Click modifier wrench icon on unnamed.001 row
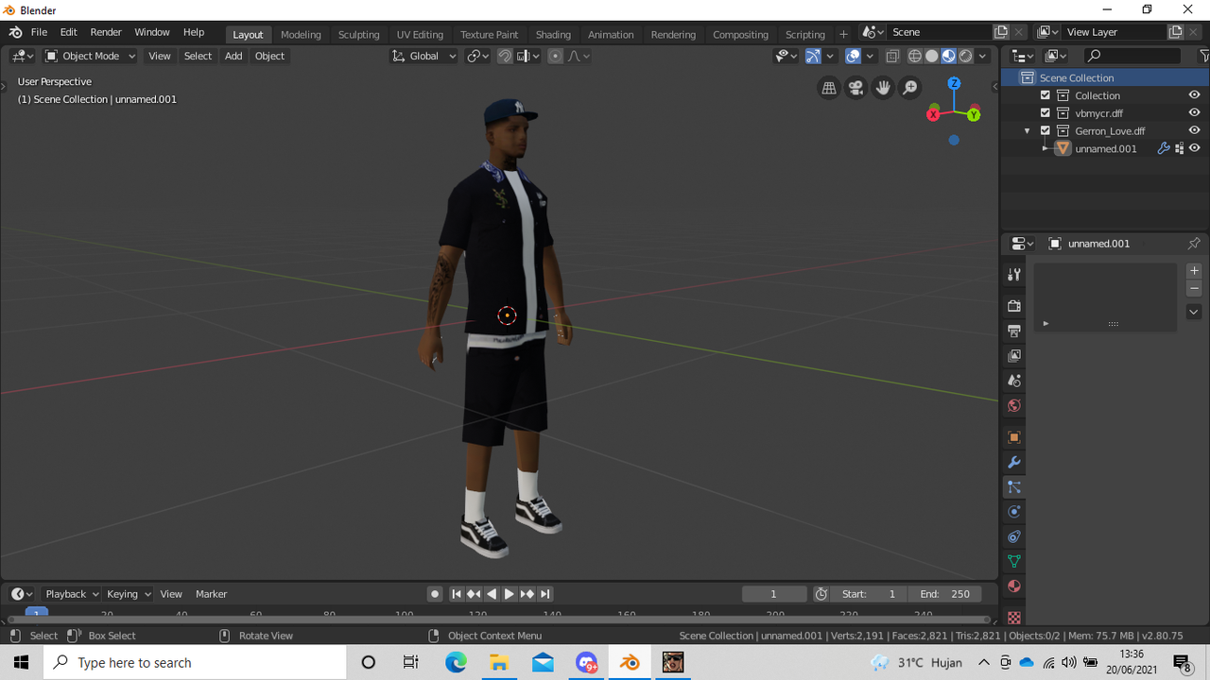This screenshot has height=680, width=1210. (x=1164, y=148)
